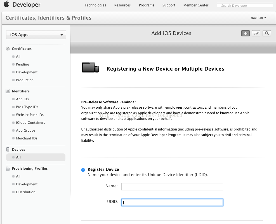Open the Support menu
This screenshot has height=224, width=276.
169,5
